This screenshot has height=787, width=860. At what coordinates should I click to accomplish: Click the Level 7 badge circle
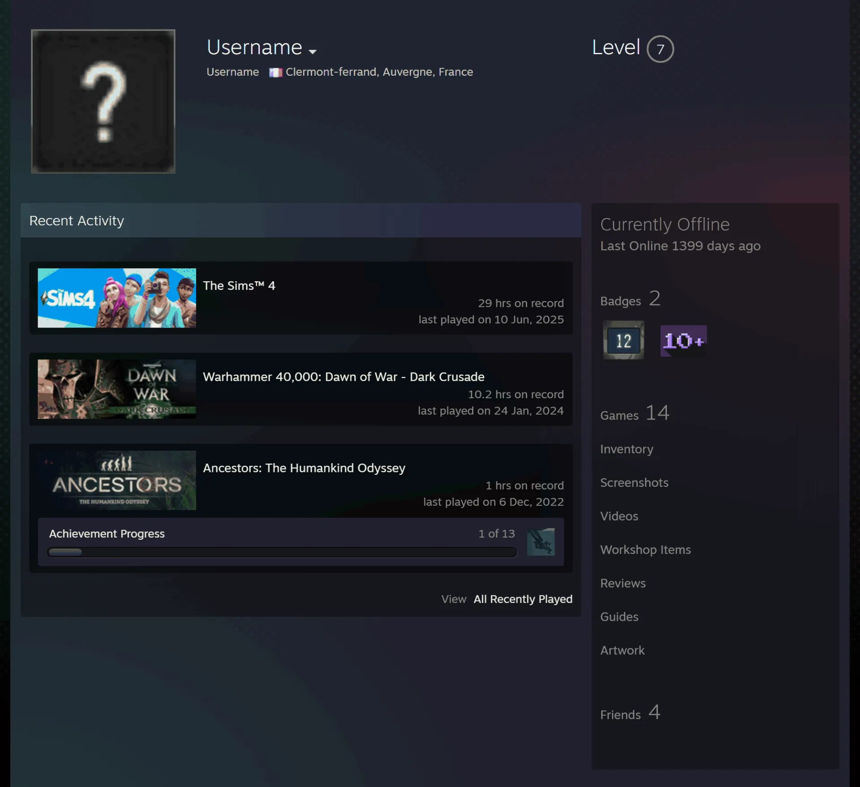coord(660,49)
